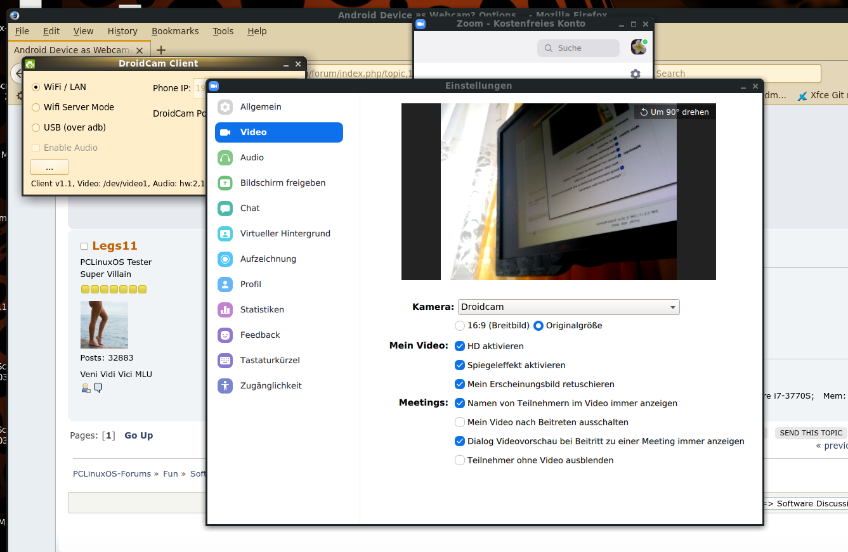Click the Zoom main window gear icon
This screenshot has height=552, width=848.
point(635,74)
